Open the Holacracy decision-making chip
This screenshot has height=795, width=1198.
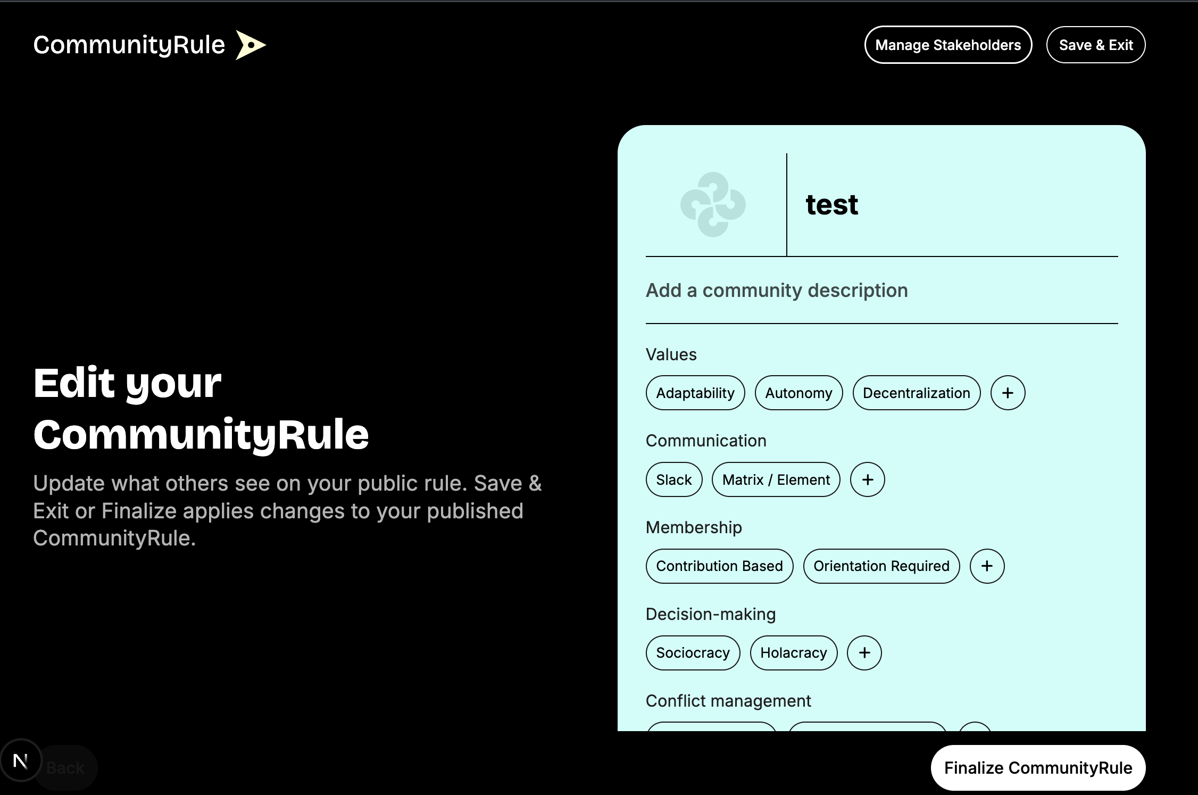point(793,653)
